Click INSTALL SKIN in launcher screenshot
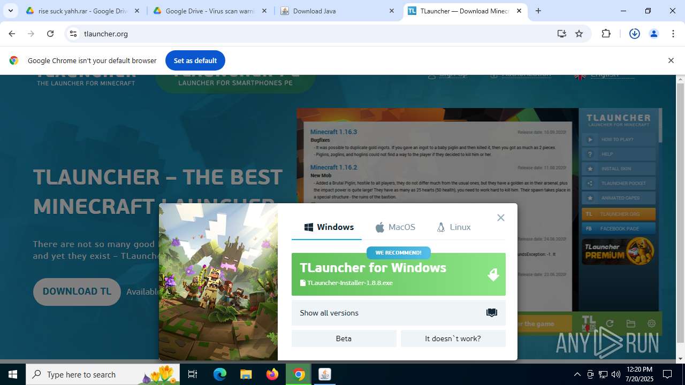685x385 pixels. [619, 168]
